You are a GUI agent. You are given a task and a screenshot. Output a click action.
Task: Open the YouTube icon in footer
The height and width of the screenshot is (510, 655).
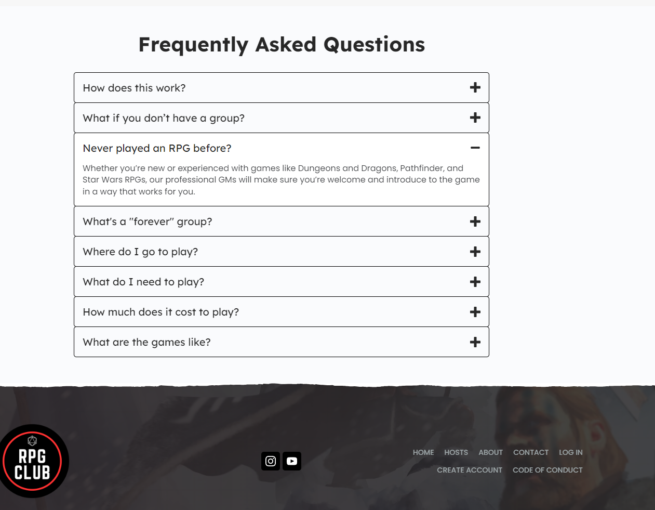[x=292, y=461]
